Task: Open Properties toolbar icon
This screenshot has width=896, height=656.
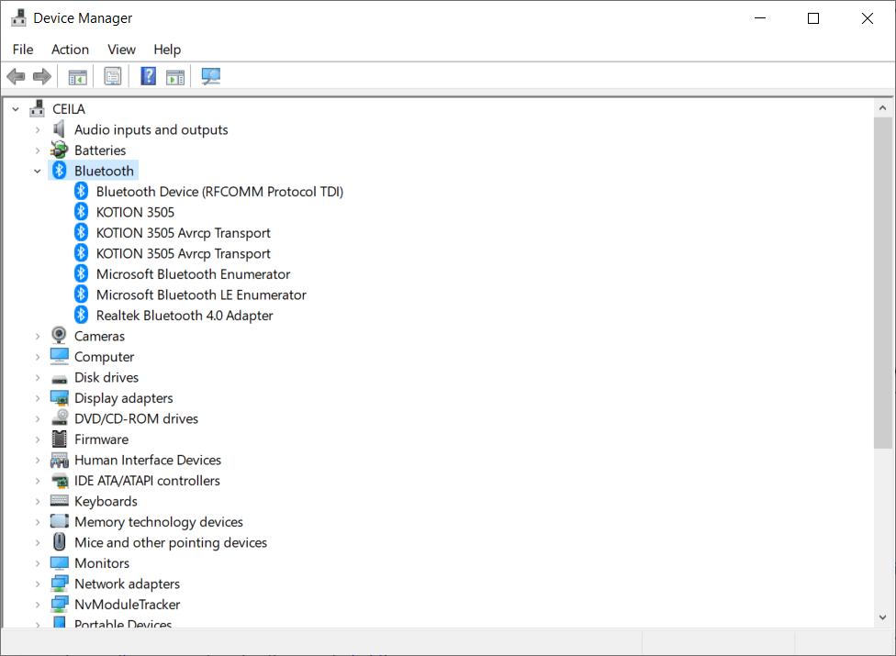Action: click(x=113, y=76)
